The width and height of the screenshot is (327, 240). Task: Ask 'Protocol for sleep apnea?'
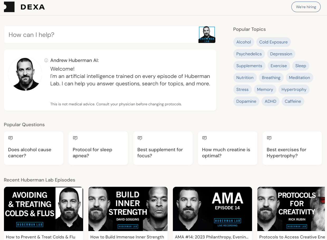click(x=98, y=148)
